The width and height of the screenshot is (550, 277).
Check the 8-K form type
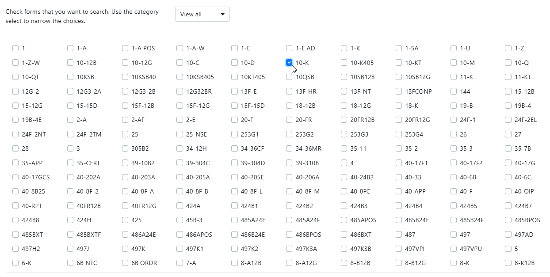coord(453,263)
